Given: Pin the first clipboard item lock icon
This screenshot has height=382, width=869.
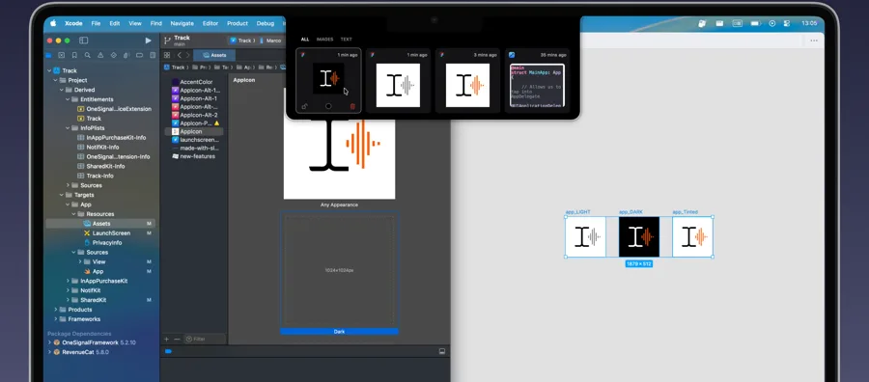Looking at the screenshot, I should [304, 106].
